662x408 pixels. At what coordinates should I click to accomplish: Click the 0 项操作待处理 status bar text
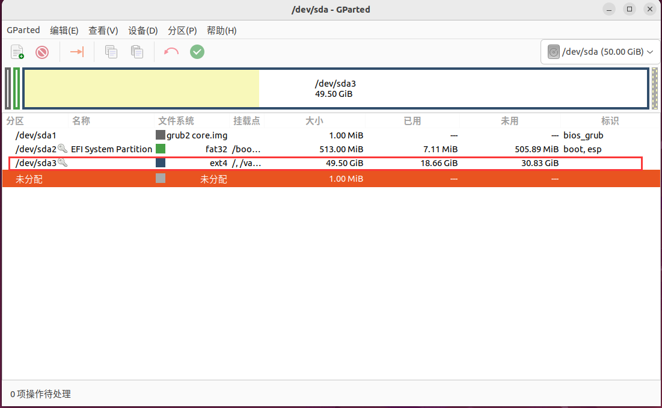40,394
